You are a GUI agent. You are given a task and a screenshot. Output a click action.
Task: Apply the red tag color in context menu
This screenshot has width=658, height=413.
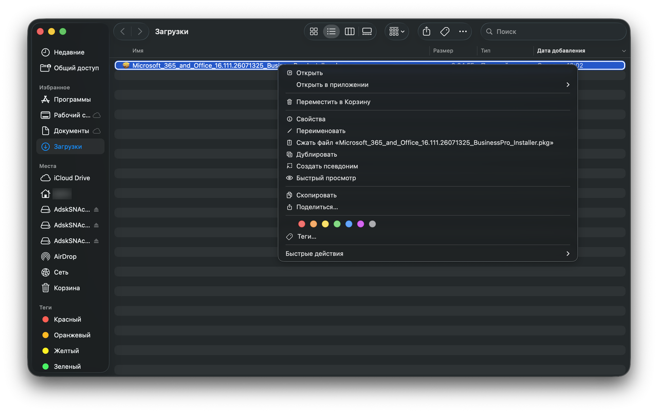pos(302,224)
